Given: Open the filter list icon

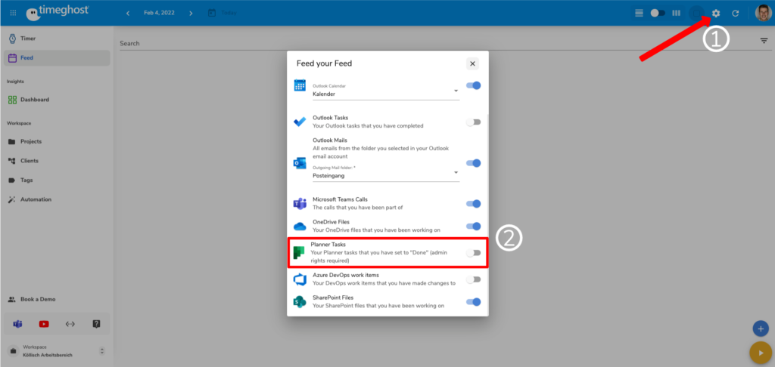Looking at the screenshot, I should pyautogui.click(x=764, y=41).
